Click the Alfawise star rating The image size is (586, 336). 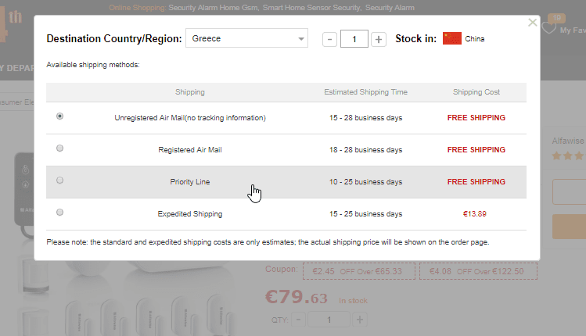coord(569,155)
